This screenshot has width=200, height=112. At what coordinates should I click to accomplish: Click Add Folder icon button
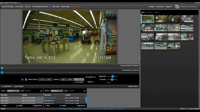click(x=6, y=86)
